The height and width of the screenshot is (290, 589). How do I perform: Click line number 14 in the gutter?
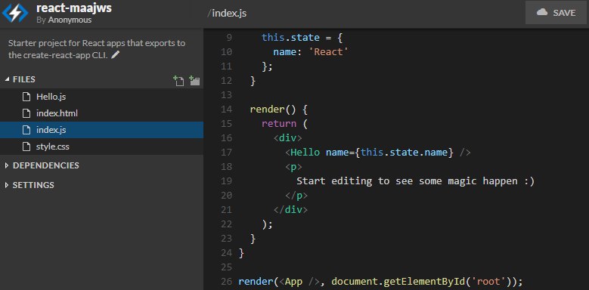(227, 110)
